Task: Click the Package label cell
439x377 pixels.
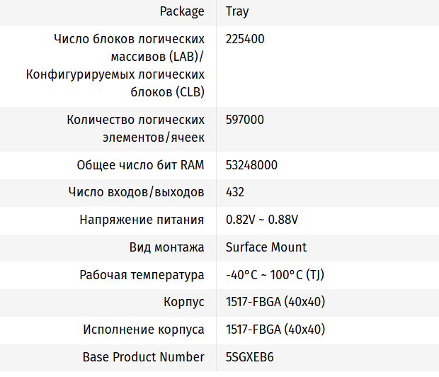Action: [182, 11]
